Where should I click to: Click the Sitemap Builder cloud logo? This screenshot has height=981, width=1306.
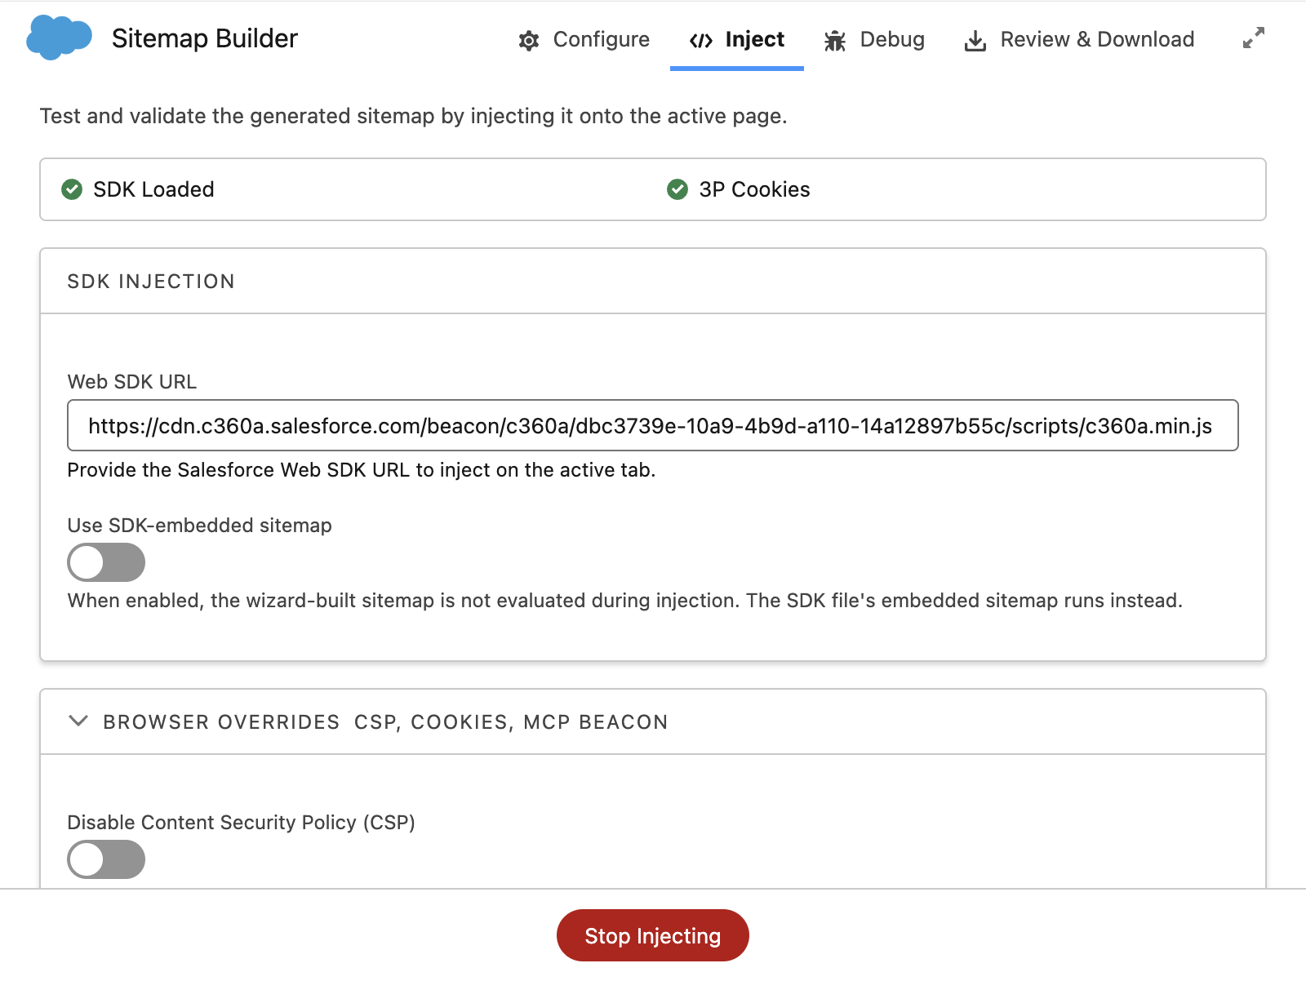click(x=57, y=38)
